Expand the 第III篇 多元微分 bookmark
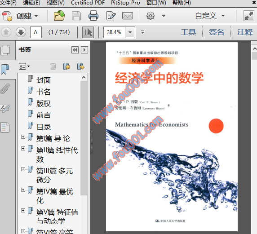Screen dimensions: 257x234 [x=23, y=169]
